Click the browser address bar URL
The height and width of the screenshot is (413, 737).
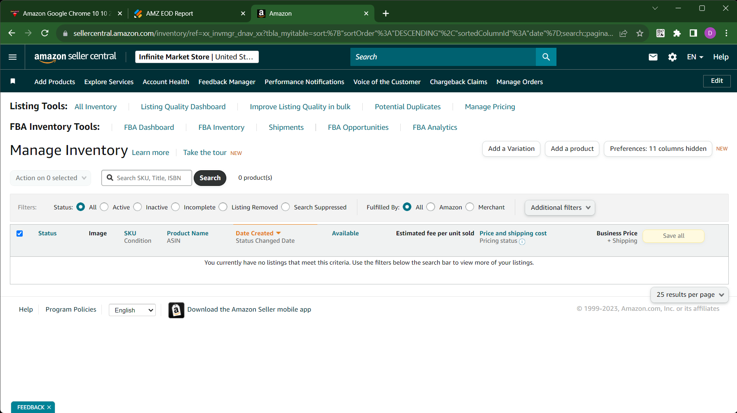[343, 33]
